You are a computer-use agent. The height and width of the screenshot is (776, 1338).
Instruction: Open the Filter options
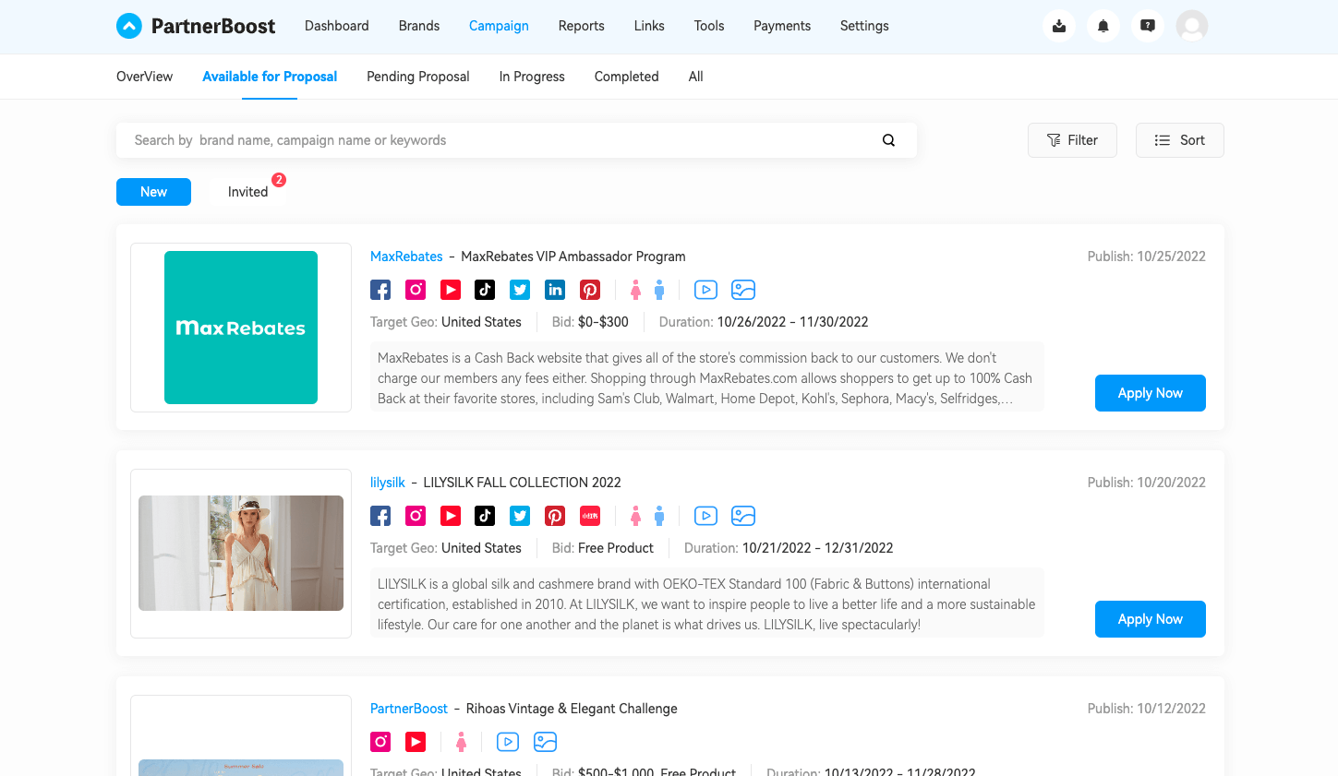1072,140
